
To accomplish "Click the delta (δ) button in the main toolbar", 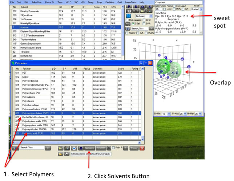I will 149,7.
